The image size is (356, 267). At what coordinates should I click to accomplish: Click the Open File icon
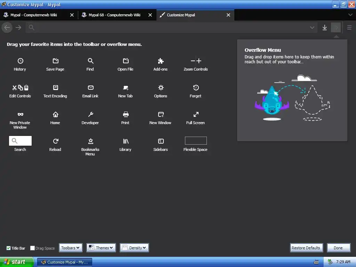pos(126,61)
